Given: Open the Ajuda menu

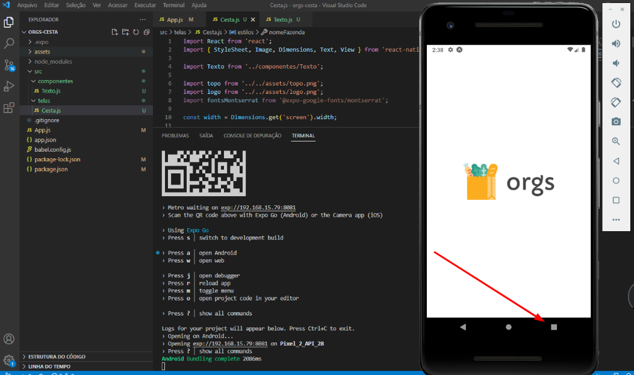Looking at the screenshot, I should 199,5.
